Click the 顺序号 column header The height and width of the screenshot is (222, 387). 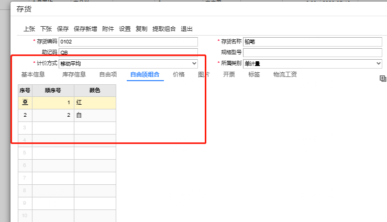pos(53,91)
